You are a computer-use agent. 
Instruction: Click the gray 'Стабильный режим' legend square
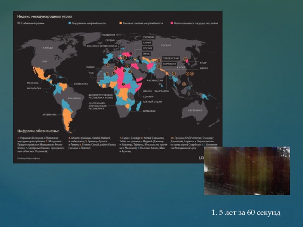19,23
